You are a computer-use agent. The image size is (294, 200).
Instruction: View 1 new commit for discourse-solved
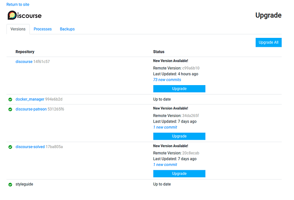165,165
